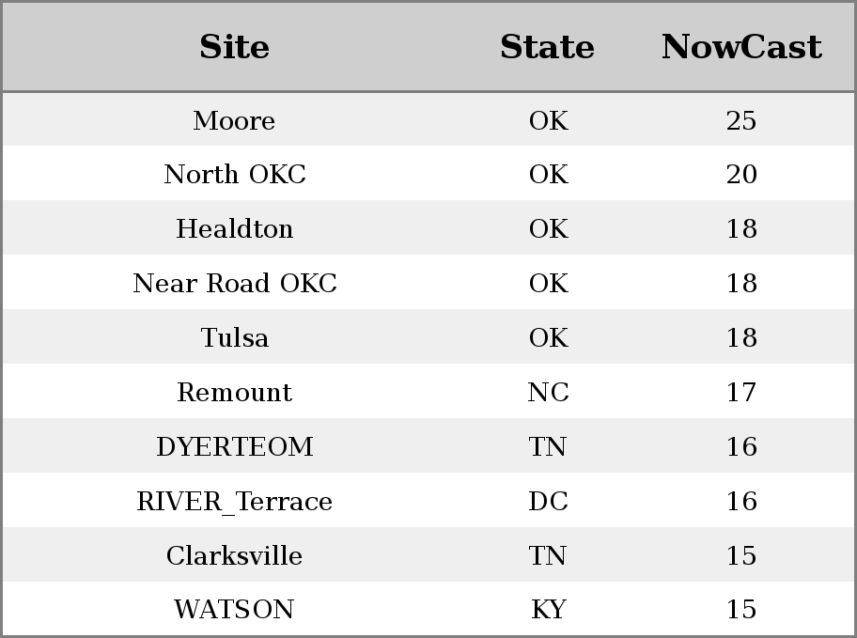
Task: Click the NowCast value 17
Action: point(741,392)
